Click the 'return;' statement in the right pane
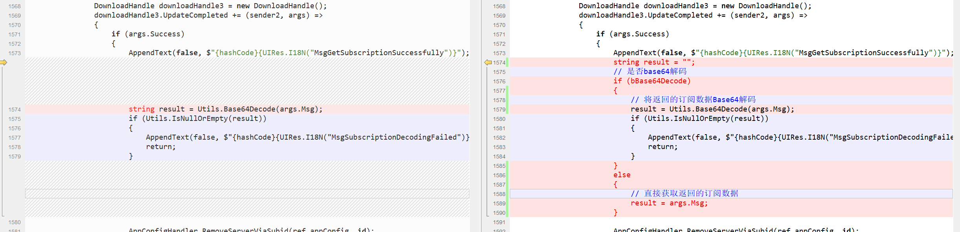Image resolution: width=960 pixels, height=232 pixels. 663,147
